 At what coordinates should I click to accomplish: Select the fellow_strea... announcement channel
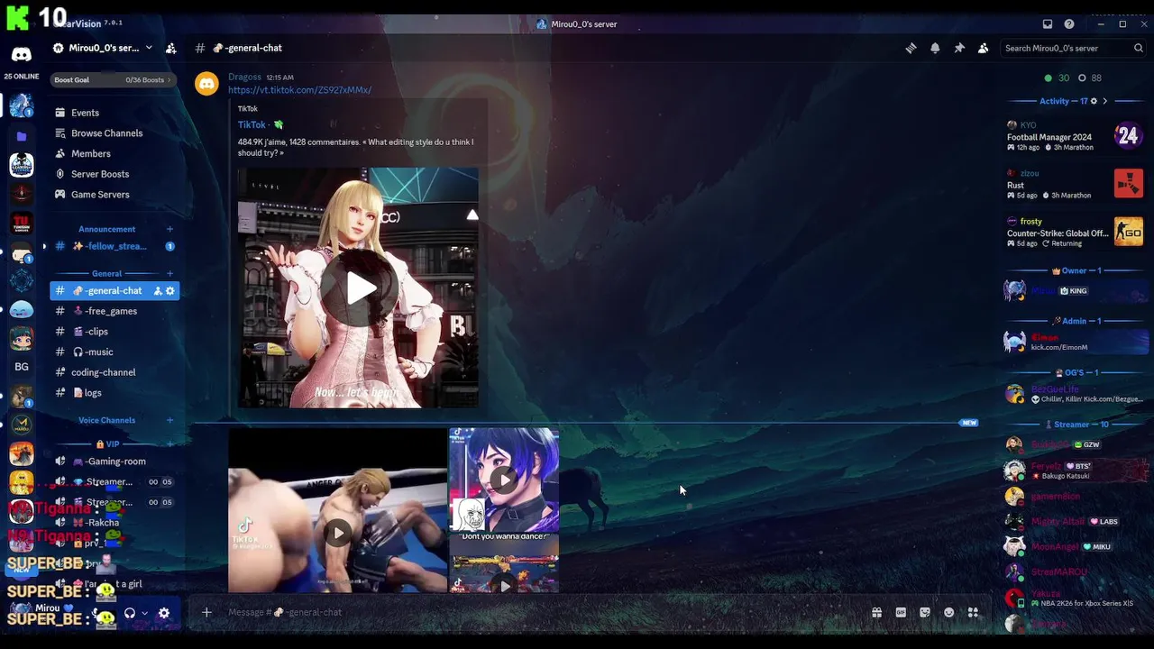(114, 246)
